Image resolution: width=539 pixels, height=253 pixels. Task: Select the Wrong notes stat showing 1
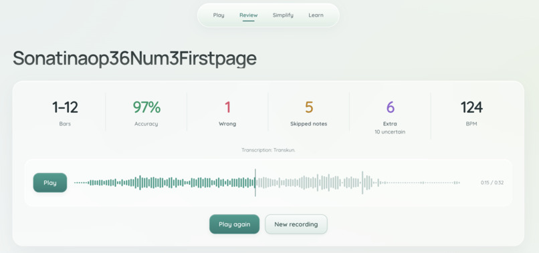coord(227,113)
